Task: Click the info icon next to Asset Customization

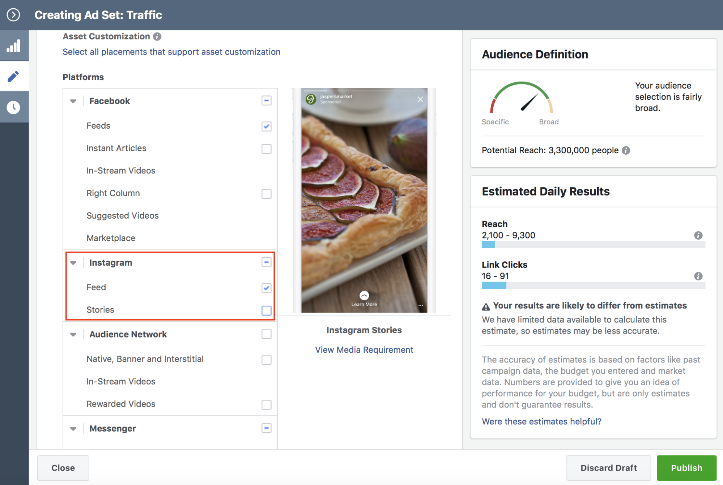Action: click(x=157, y=37)
